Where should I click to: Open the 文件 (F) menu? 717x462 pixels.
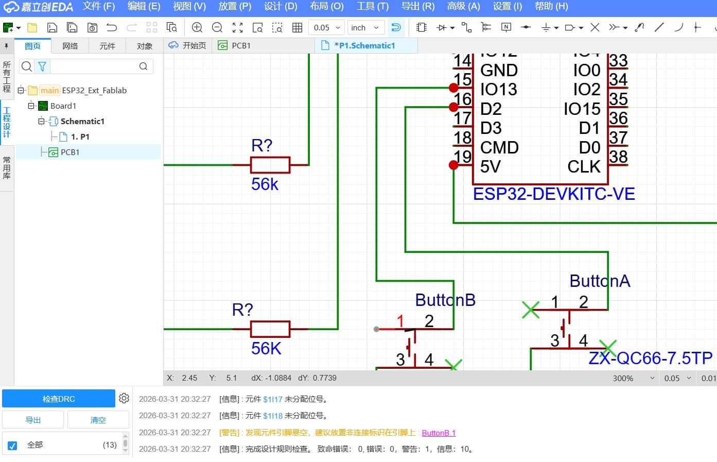[x=99, y=6]
